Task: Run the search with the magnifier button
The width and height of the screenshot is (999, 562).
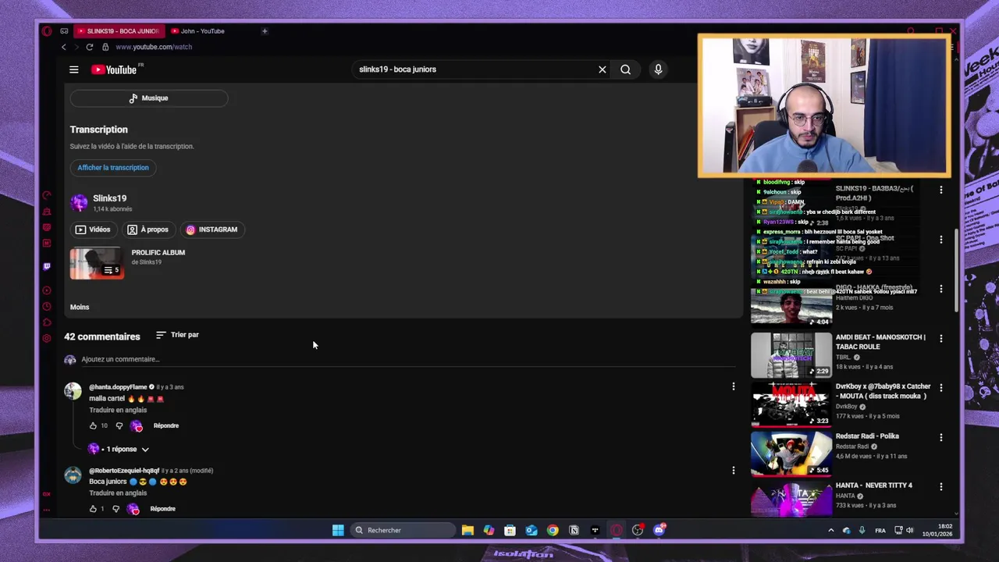Action: tap(626, 69)
